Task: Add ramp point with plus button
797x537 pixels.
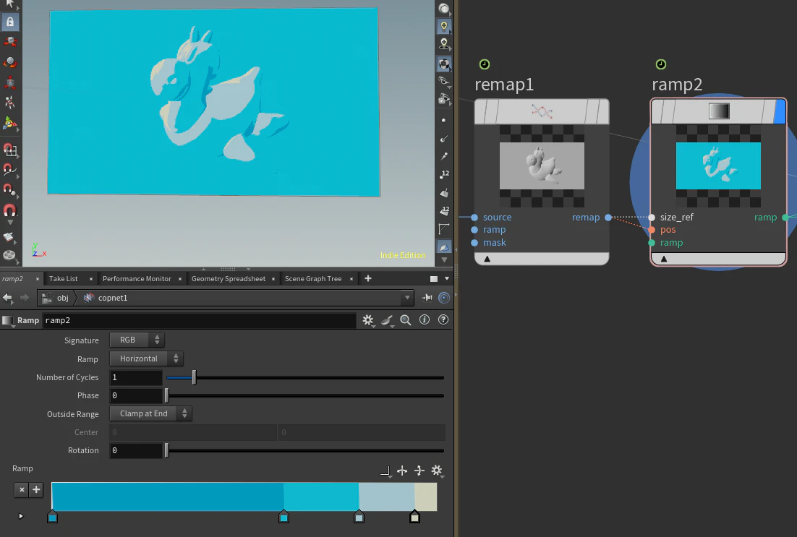Action: tap(36, 490)
